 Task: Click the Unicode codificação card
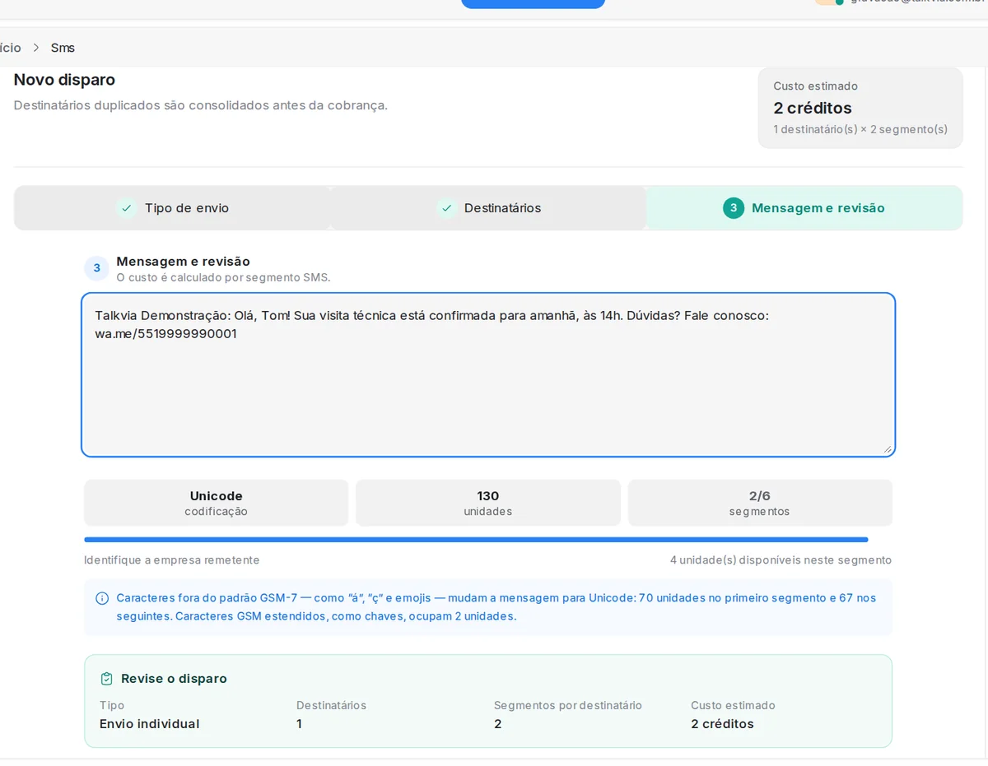(x=216, y=503)
